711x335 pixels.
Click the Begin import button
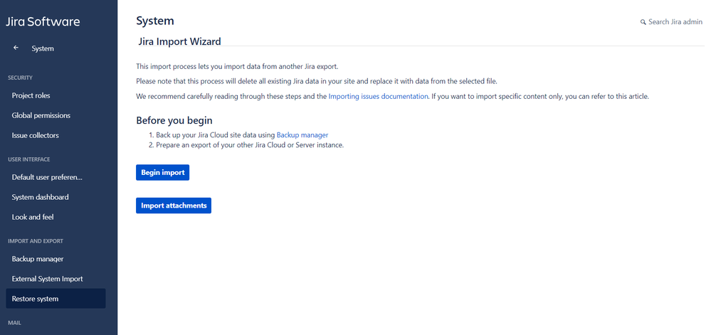tap(162, 173)
